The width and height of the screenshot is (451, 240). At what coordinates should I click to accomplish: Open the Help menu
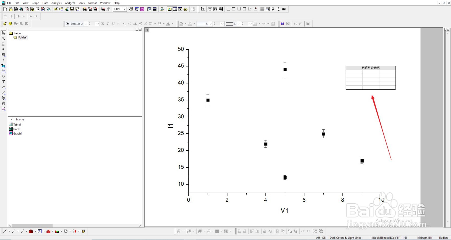pyautogui.click(x=116, y=3)
